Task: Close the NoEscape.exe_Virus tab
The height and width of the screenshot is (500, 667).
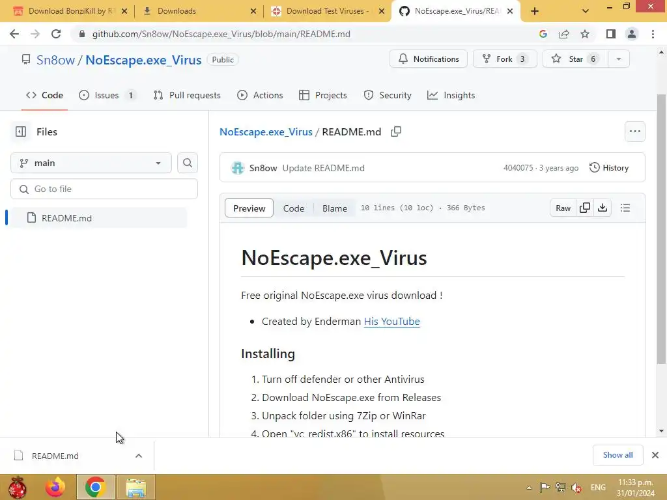Action: [x=510, y=11]
